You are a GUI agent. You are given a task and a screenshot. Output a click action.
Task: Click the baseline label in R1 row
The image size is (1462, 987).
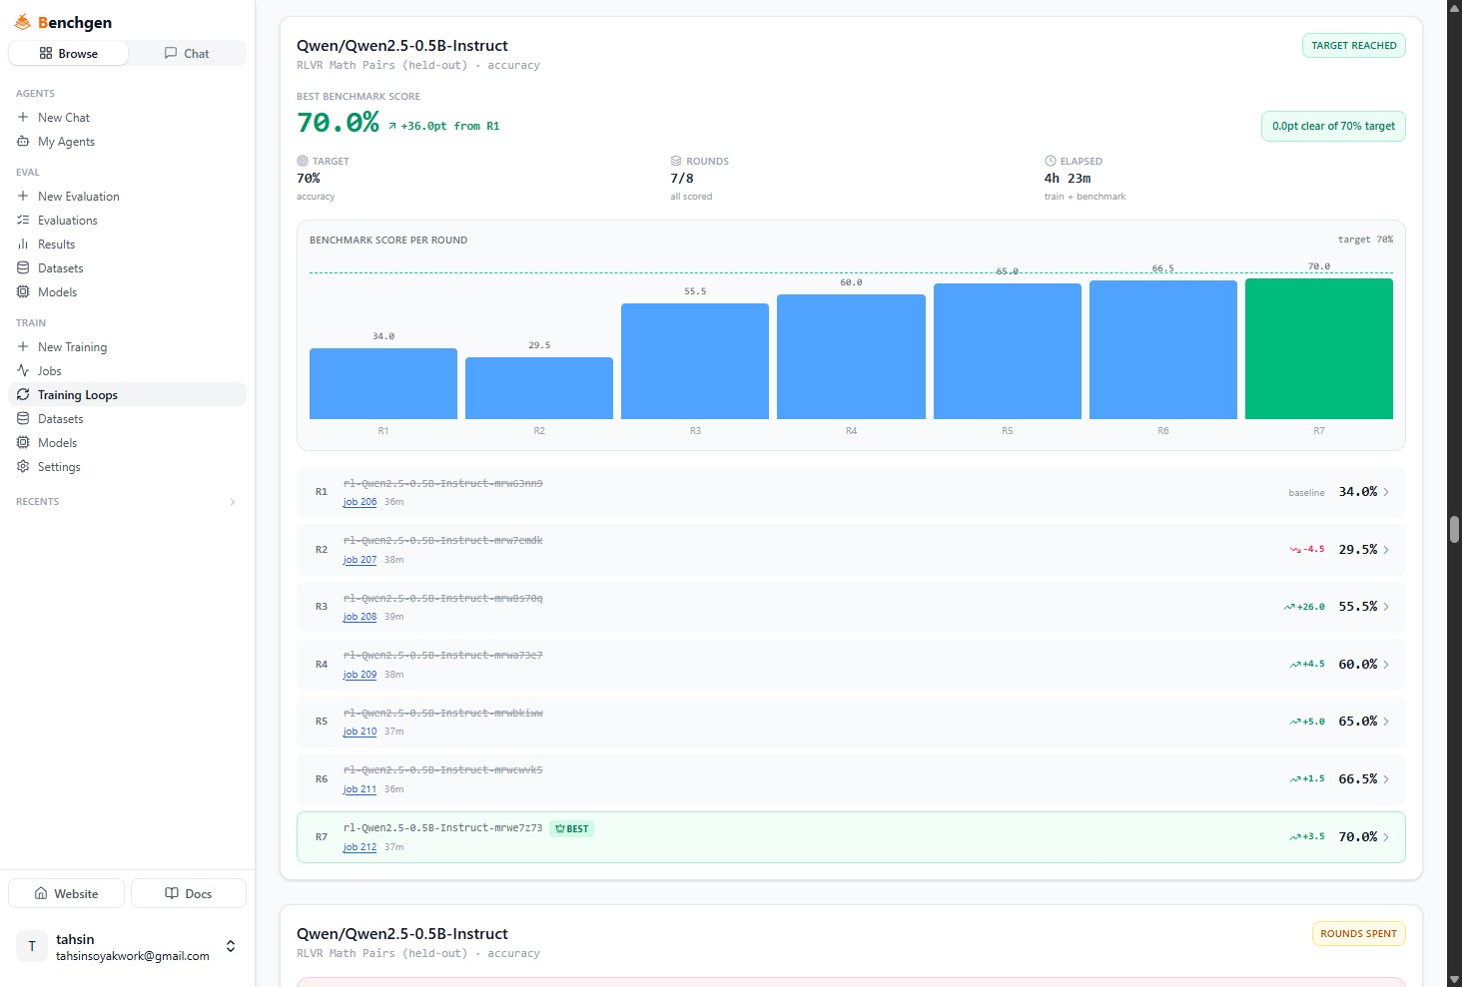(x=1306, y=493)
